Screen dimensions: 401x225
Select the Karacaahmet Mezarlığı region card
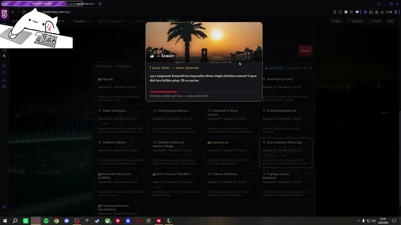(x=286, y=153)
